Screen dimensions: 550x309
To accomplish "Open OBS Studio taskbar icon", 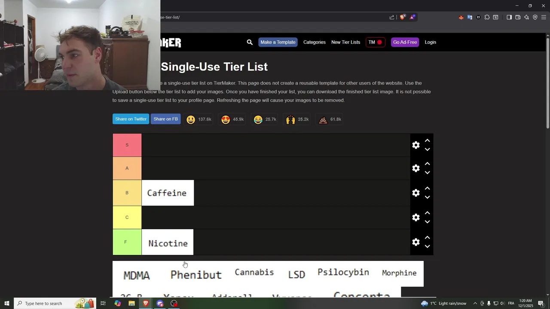I will coord(174,303).
